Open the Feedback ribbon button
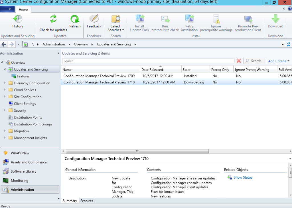The height and width of the screenshot is (208, 292). click(94, 21)
